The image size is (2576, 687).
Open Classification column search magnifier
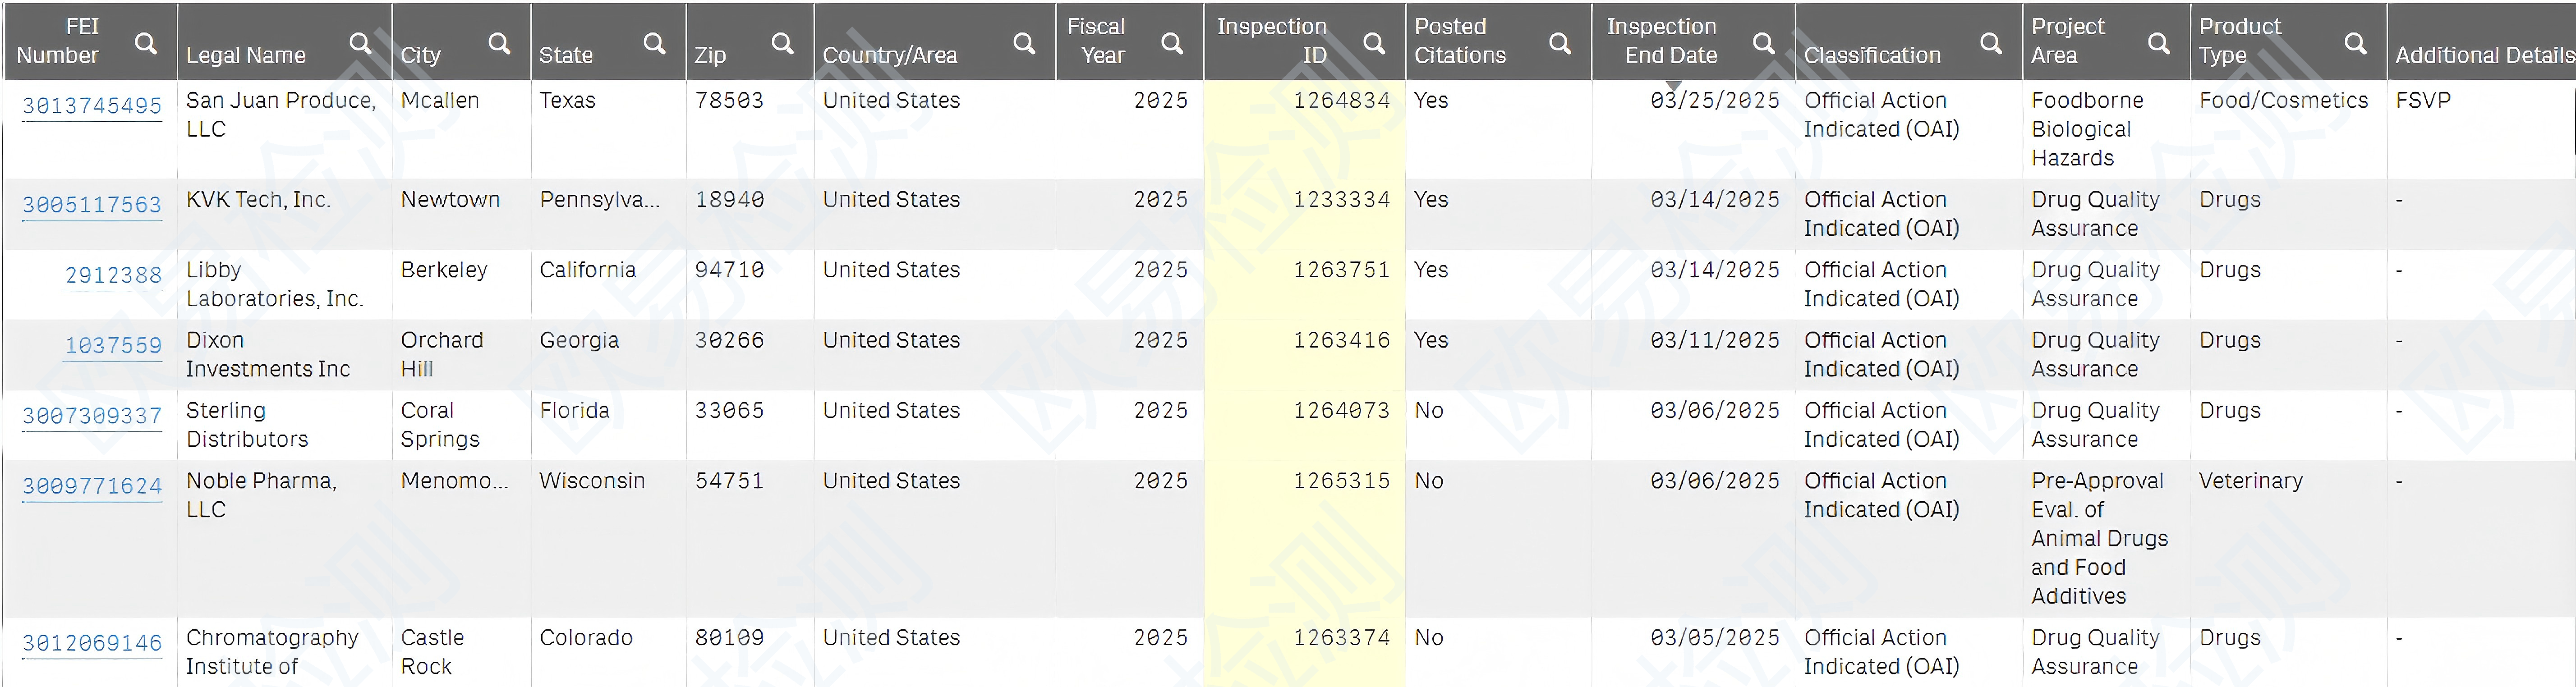[x=1991, y=43]
